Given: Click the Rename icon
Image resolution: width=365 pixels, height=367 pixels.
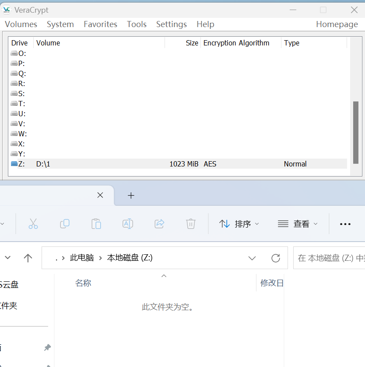Looking at the screenshot, I should 128,224.
